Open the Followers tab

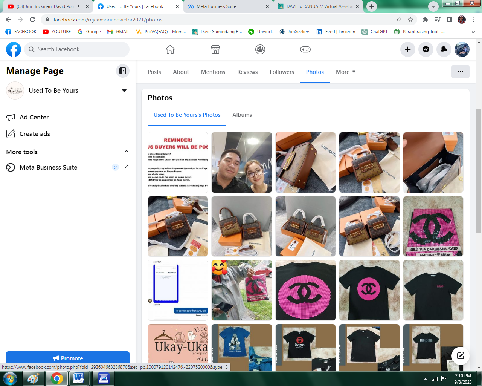pyautogui.click(x=282, y=72)
